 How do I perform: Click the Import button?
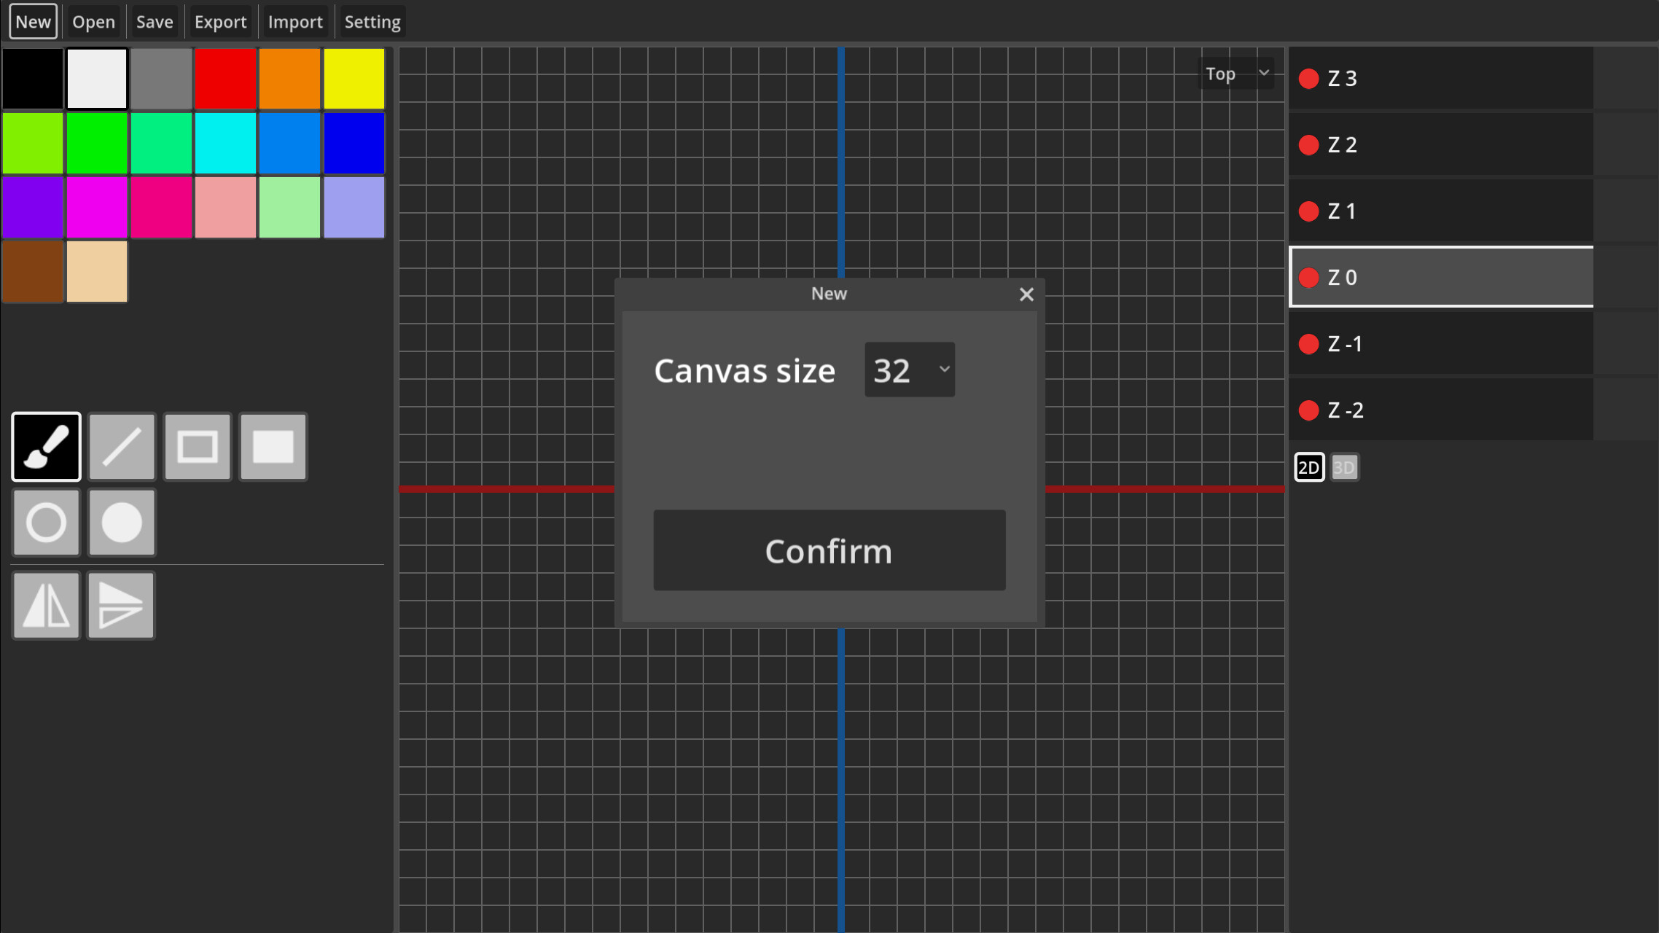point(295,21)
